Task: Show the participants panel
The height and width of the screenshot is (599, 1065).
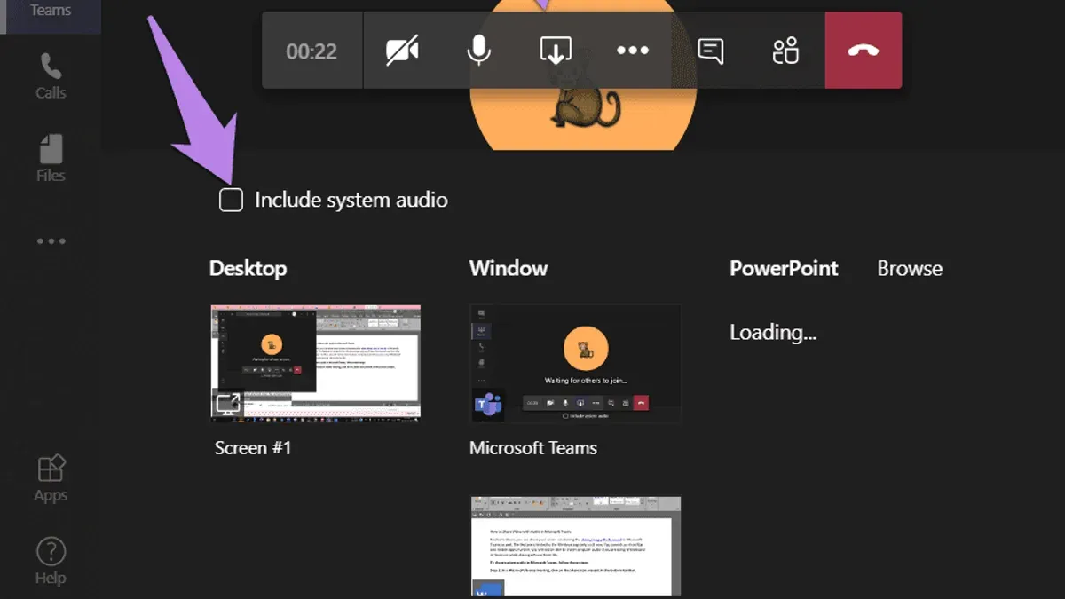Action: pyautogui.click(x=786, y=51)
